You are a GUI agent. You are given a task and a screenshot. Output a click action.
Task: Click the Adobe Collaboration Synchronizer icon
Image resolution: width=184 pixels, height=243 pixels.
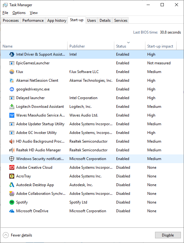[x=12, y=193]
